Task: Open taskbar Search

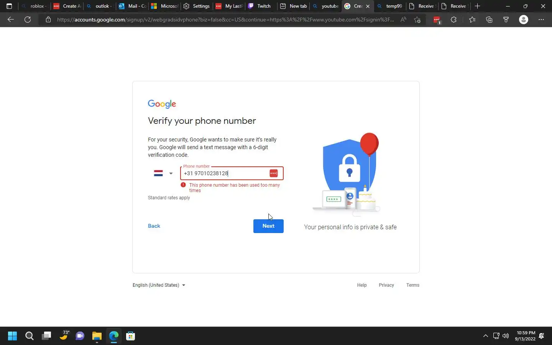Action: tap(29, 336)
